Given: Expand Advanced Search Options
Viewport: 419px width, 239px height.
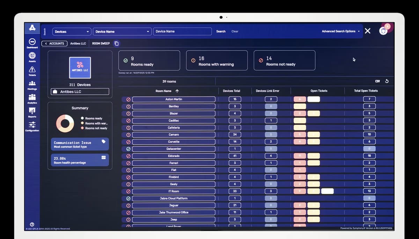Looking at the screenshot, I should tap(340, 31).
